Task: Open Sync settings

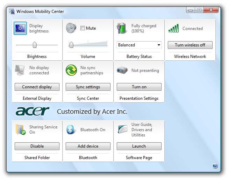Action: tap(88, 87)
